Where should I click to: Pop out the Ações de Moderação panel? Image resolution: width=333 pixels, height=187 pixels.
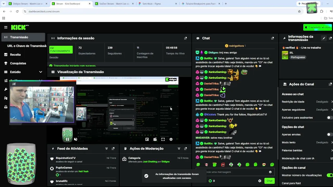[185, 149]
